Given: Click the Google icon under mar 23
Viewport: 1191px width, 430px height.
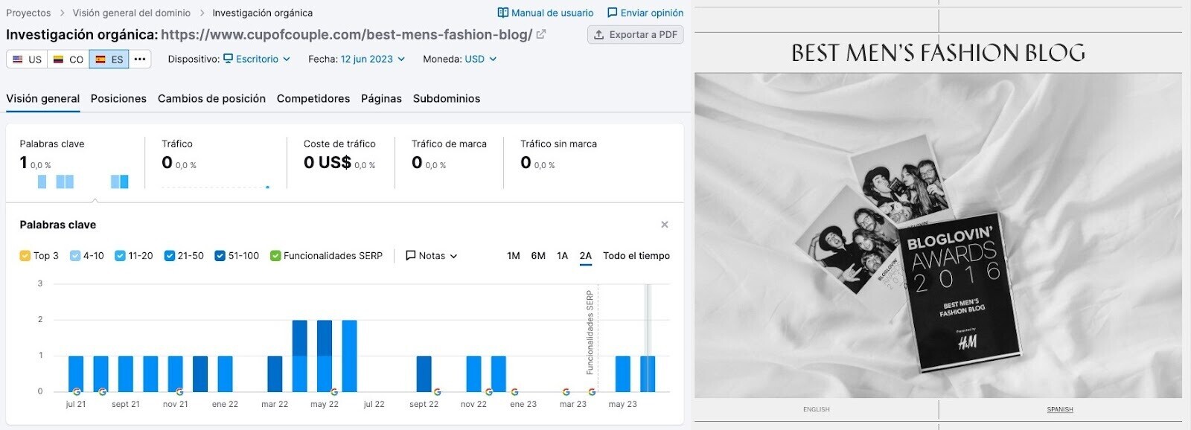Looking at the screenshot, I should click(x=566, y=392).
